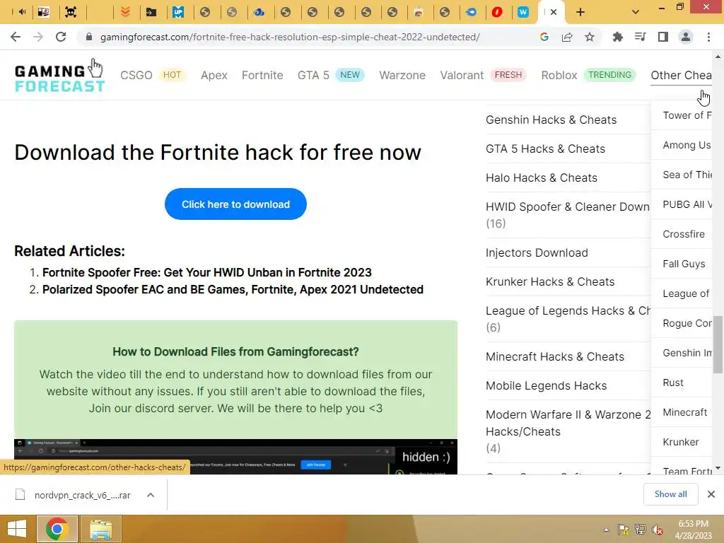724x543 pixels.
Task: Open the Apex menu item
Action: pos(214,75)
